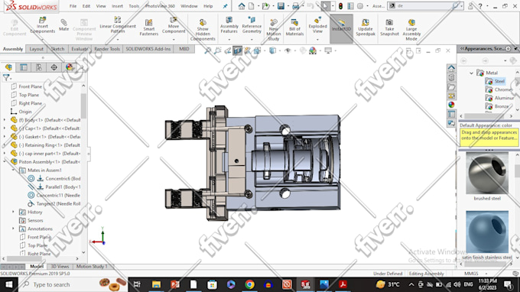Click the feature tree filter icon

pyautogui.click(x=6, y=77)
